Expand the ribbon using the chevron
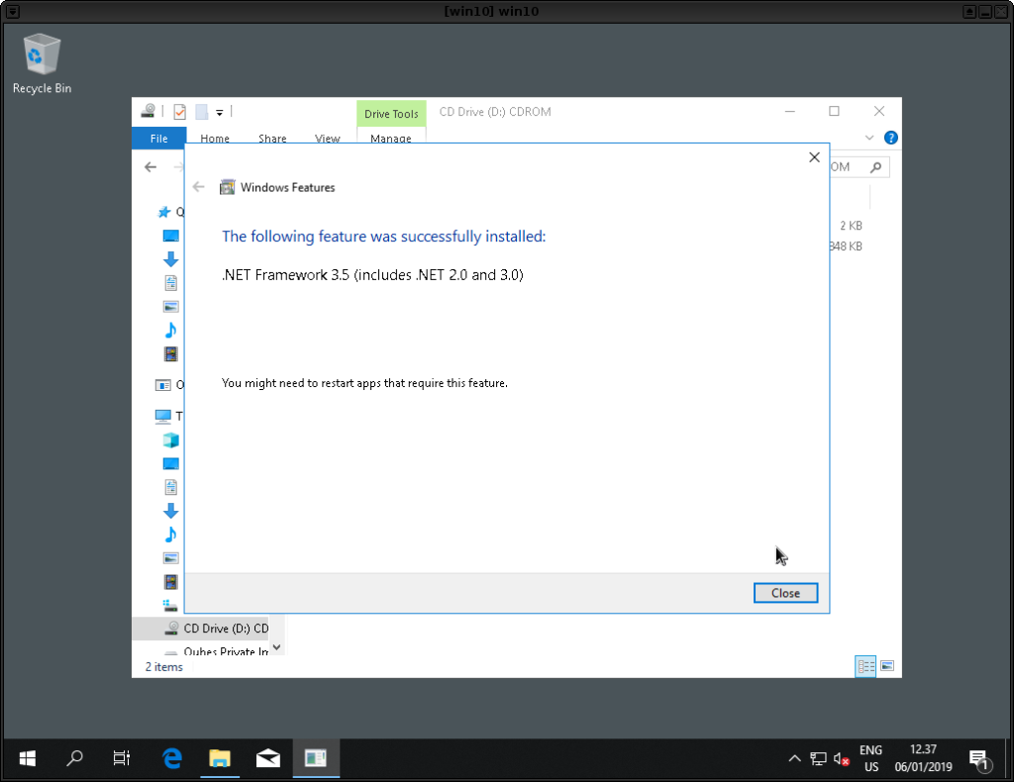This screenshot has width=1014, height=782. pyautogui.click(x=869, y=138)
